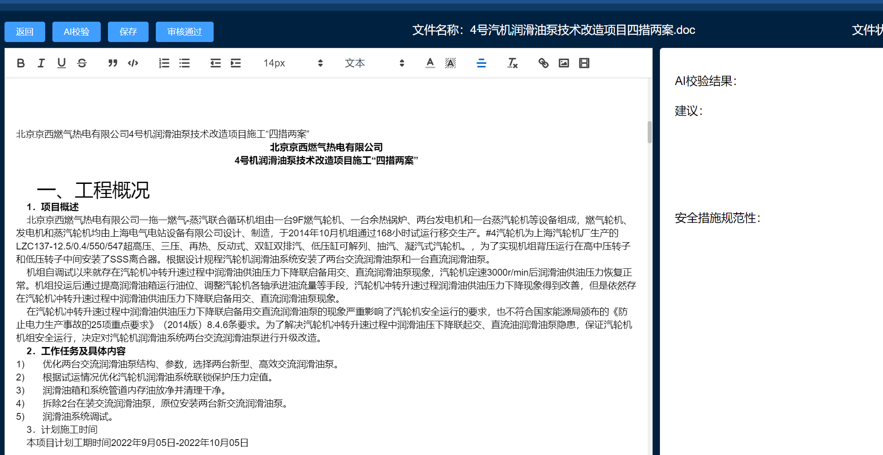Click the centered title 北京京西燃气热电有限公司
This screenshot has height=455, width=883.
point(326,147)
